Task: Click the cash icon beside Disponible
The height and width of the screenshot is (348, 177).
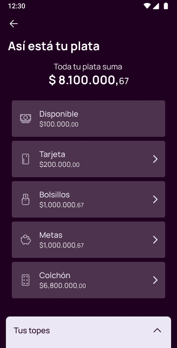Action: [x=26, y=119]
